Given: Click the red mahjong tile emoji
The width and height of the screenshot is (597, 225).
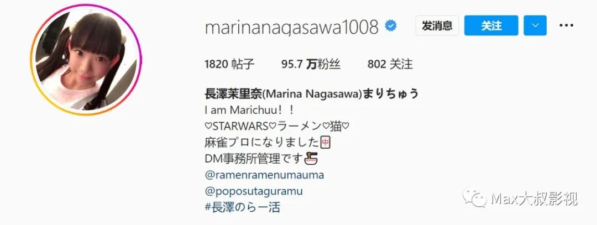Looking at the screenshot, I should (325, 143).
